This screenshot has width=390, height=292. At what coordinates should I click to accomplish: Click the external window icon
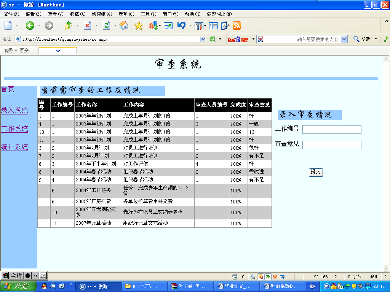click(x=168, y=25)
